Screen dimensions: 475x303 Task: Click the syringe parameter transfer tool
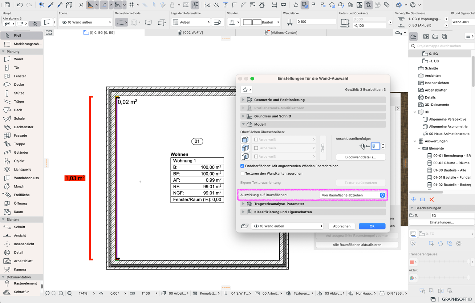click(x=60, y=5)
